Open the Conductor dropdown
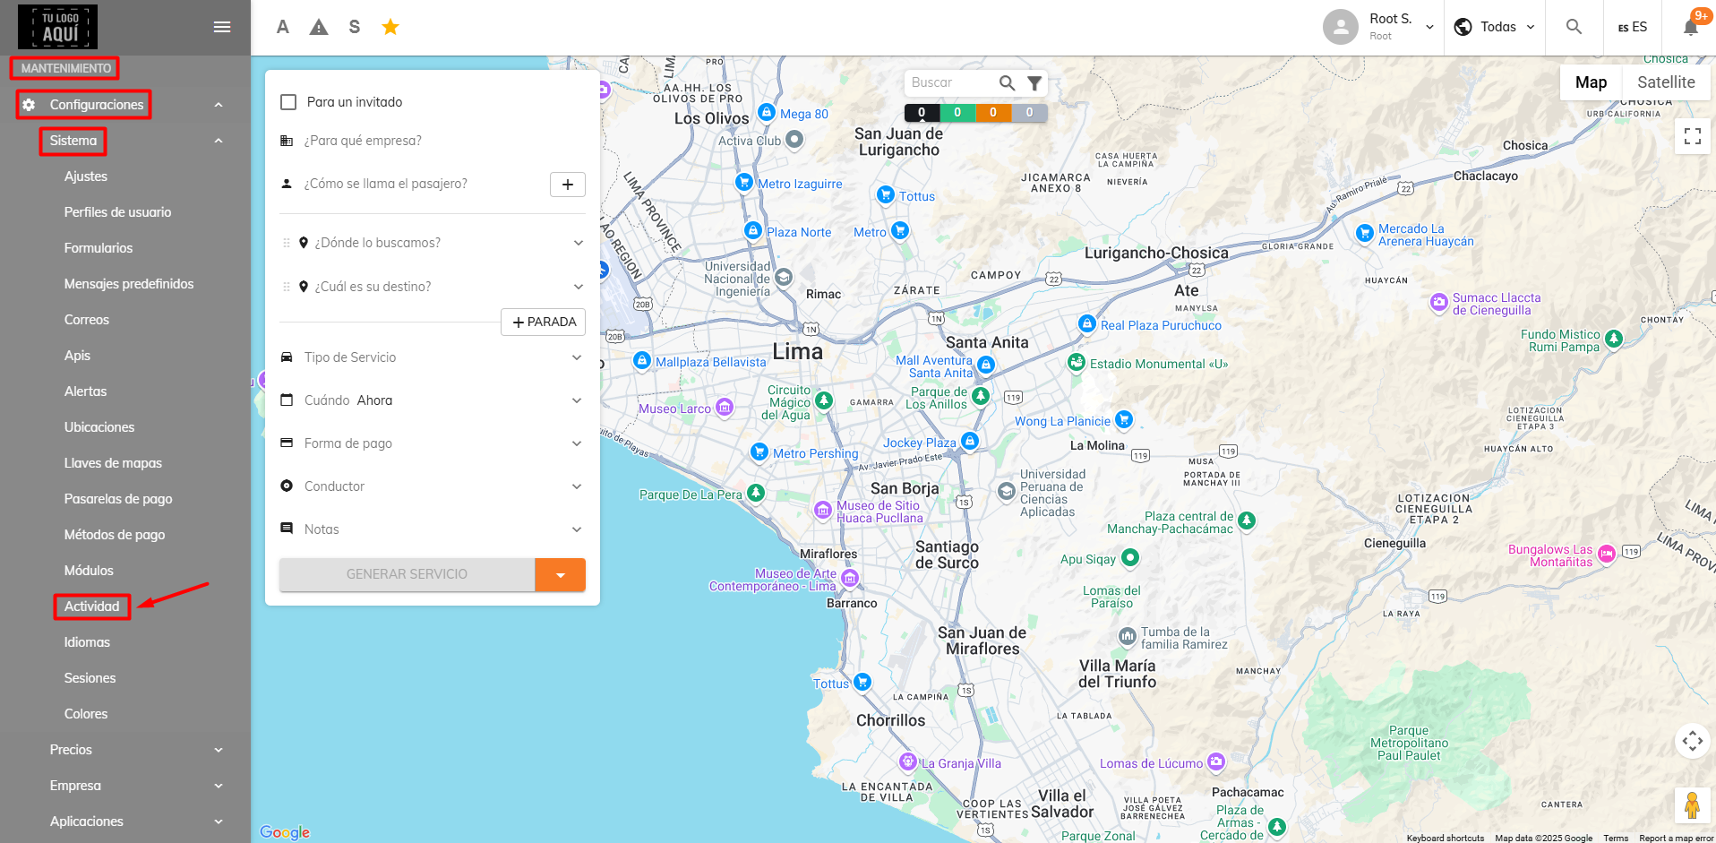 433,486
